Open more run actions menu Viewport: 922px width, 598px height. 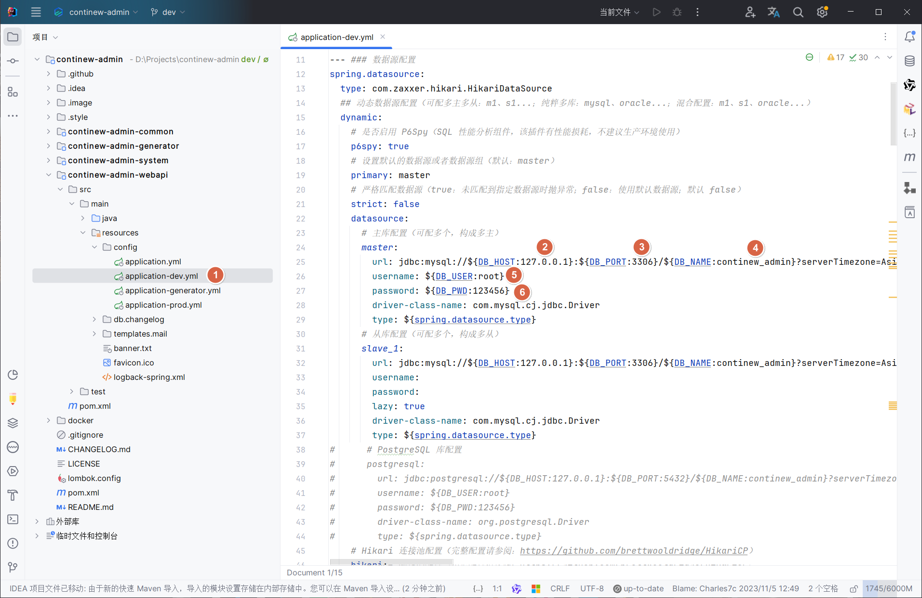click(697, 12)
